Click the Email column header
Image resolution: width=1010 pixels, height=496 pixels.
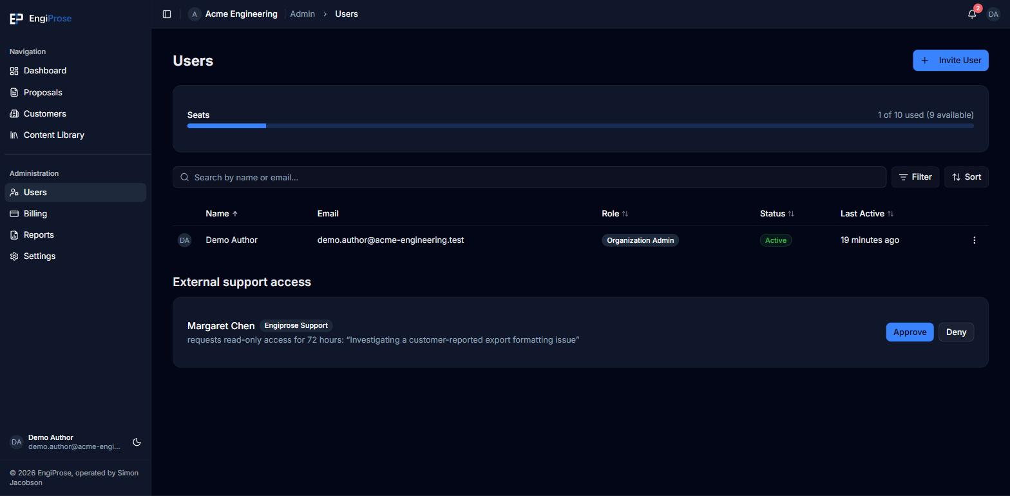[x=328, y=214]
